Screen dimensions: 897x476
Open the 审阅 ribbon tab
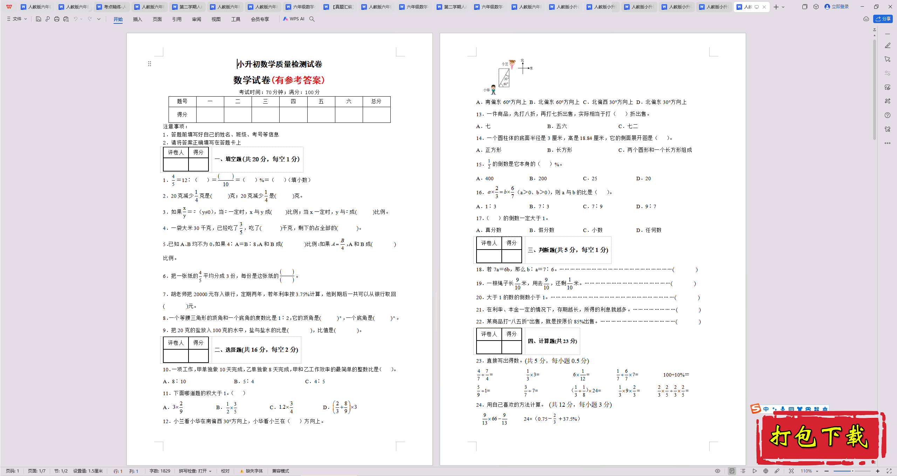[197, 19]
